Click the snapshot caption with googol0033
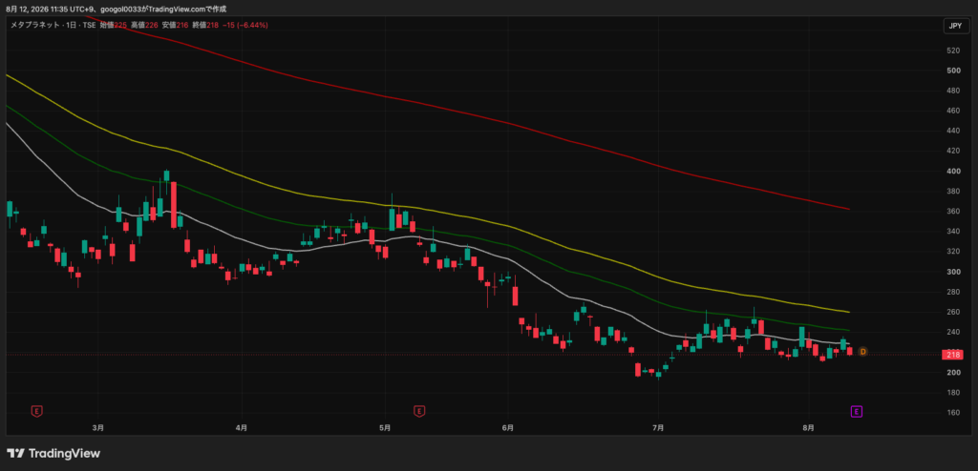Viewport: 978px width, 471px height. 116,9
